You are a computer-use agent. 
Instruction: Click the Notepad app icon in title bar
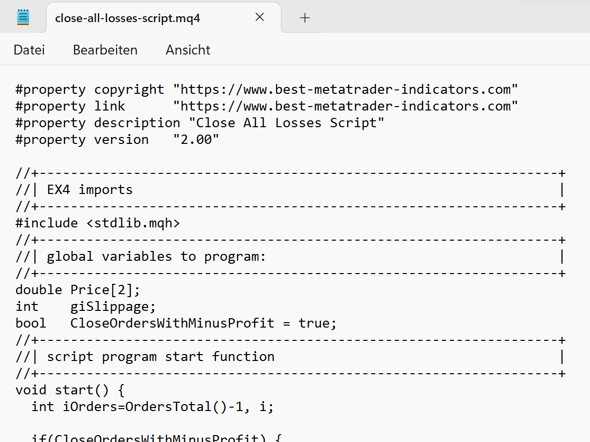pos(23,17)
